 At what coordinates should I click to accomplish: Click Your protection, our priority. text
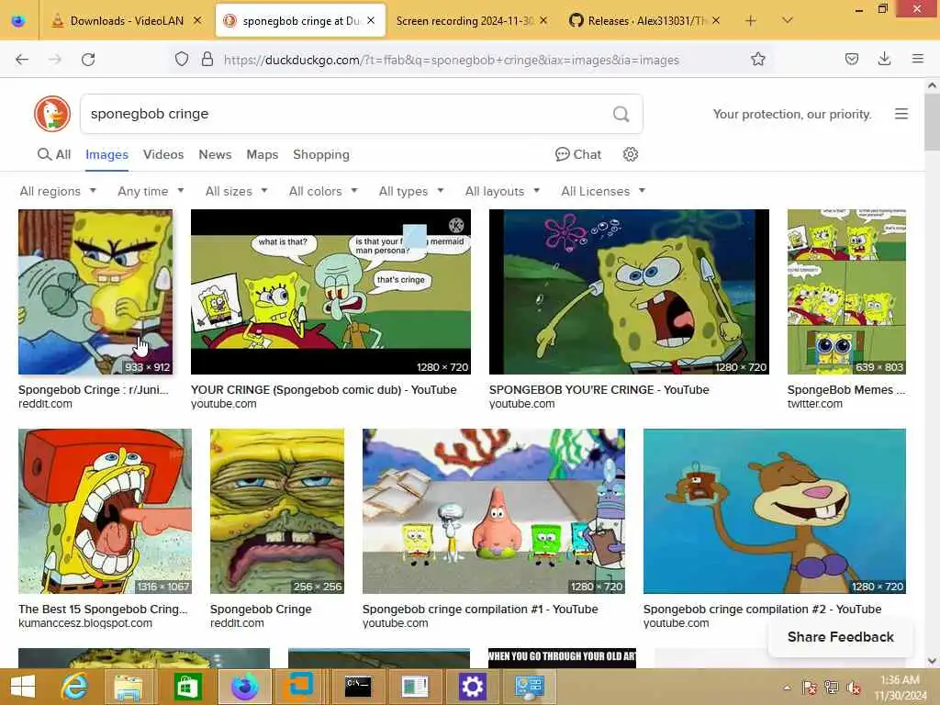pyautogui.click(x=792, y=114)
